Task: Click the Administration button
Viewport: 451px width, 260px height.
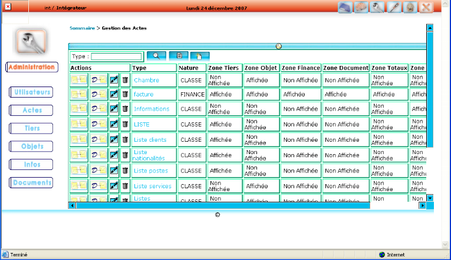Action: [x=32, y=67]
